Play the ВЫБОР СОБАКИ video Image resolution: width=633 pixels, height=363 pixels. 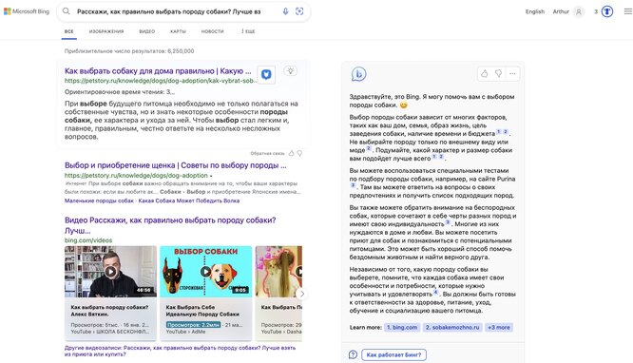coord(206,272)
